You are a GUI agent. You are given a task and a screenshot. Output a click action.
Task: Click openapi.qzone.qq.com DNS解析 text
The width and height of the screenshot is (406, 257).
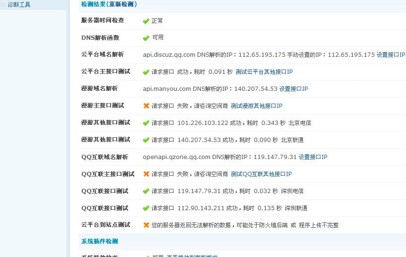click(220, 157)
